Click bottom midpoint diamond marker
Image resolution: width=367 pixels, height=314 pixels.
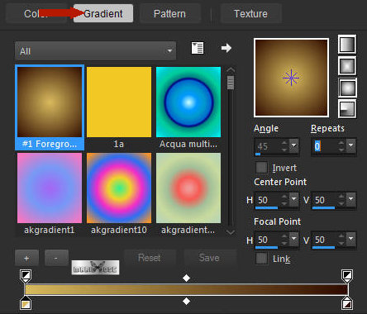click(186, 301)
